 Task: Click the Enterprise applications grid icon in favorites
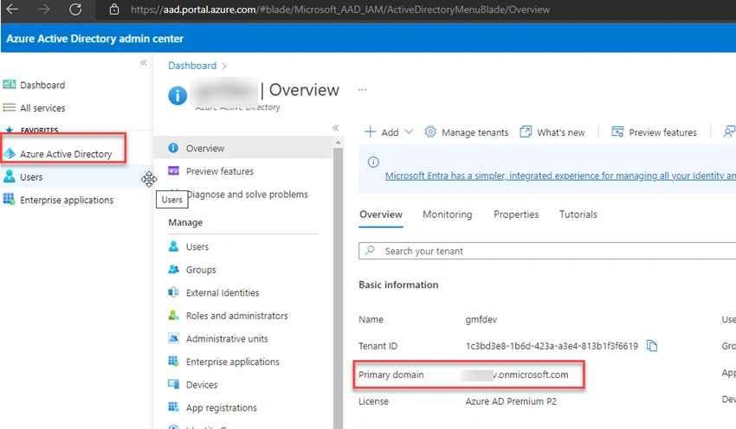point(9,199)
